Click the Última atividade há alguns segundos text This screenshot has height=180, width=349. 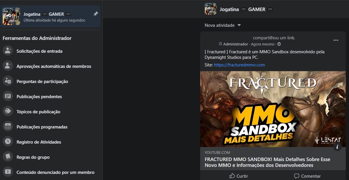point(54,20)
